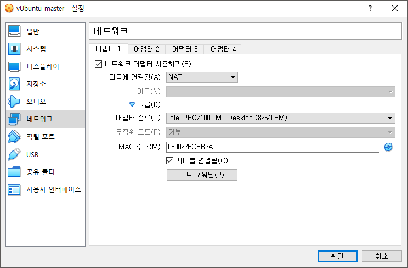
Task: Collapse the 고급(D) advanced section triangle
Action: point(132,104)
